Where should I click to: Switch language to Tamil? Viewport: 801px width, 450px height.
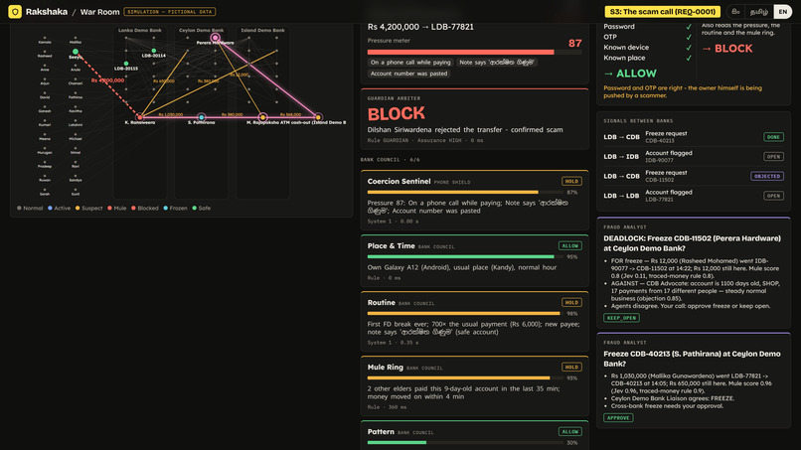point(758,12)
